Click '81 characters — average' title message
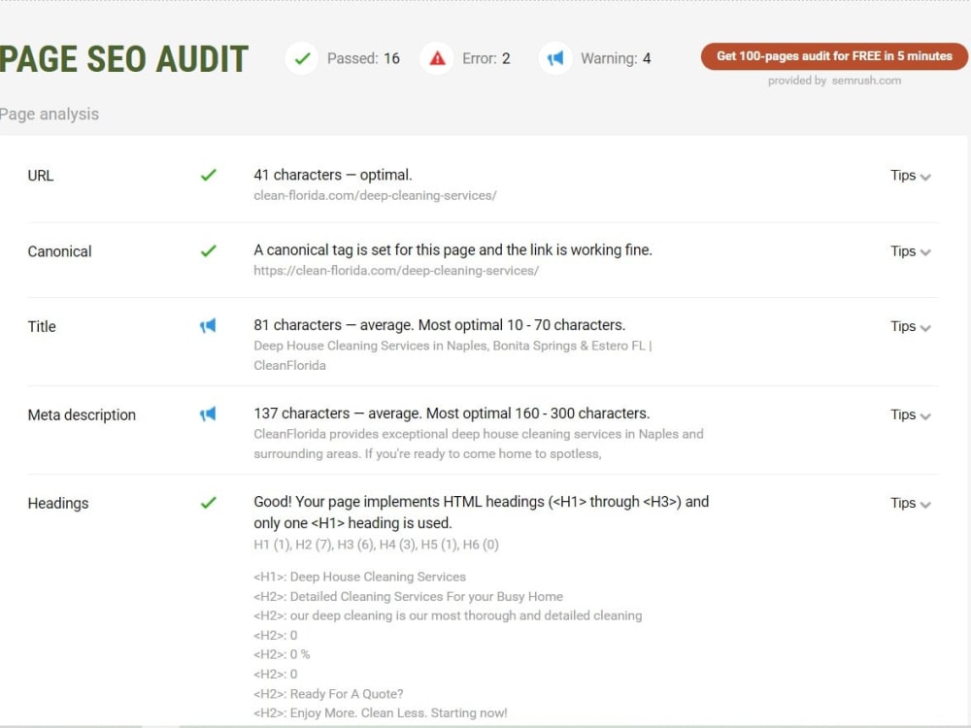This screenshot has height=728, width=971. pyautogui.click(x=440, y=325)
